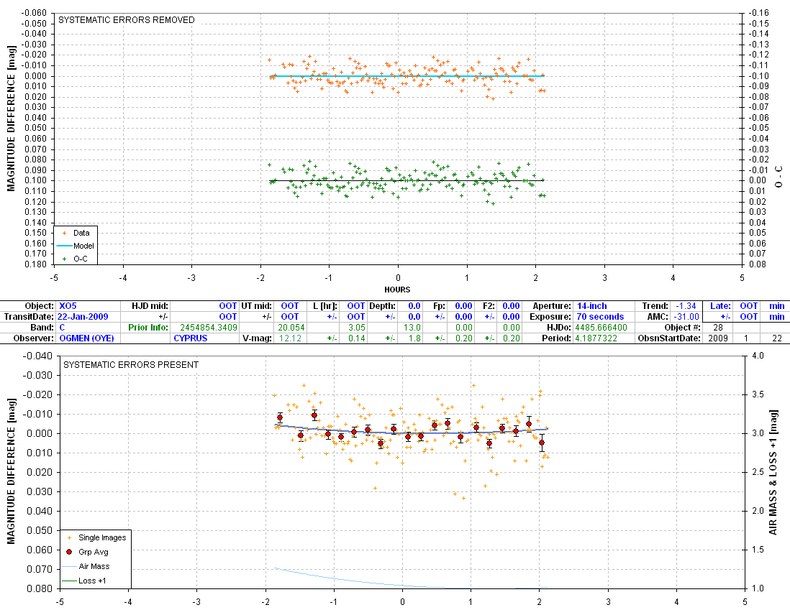This screenshot has height=610, width=790.
Task: Select the O - C right axis title
Action: (x=779, y=176)
